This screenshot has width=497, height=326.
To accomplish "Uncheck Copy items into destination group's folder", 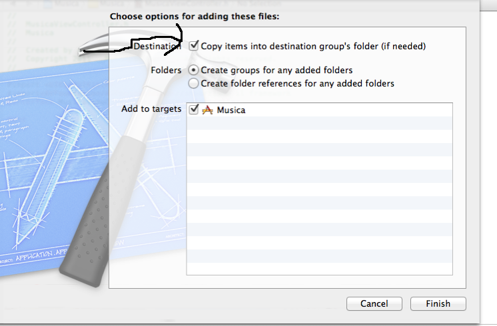I will point(193,46).
